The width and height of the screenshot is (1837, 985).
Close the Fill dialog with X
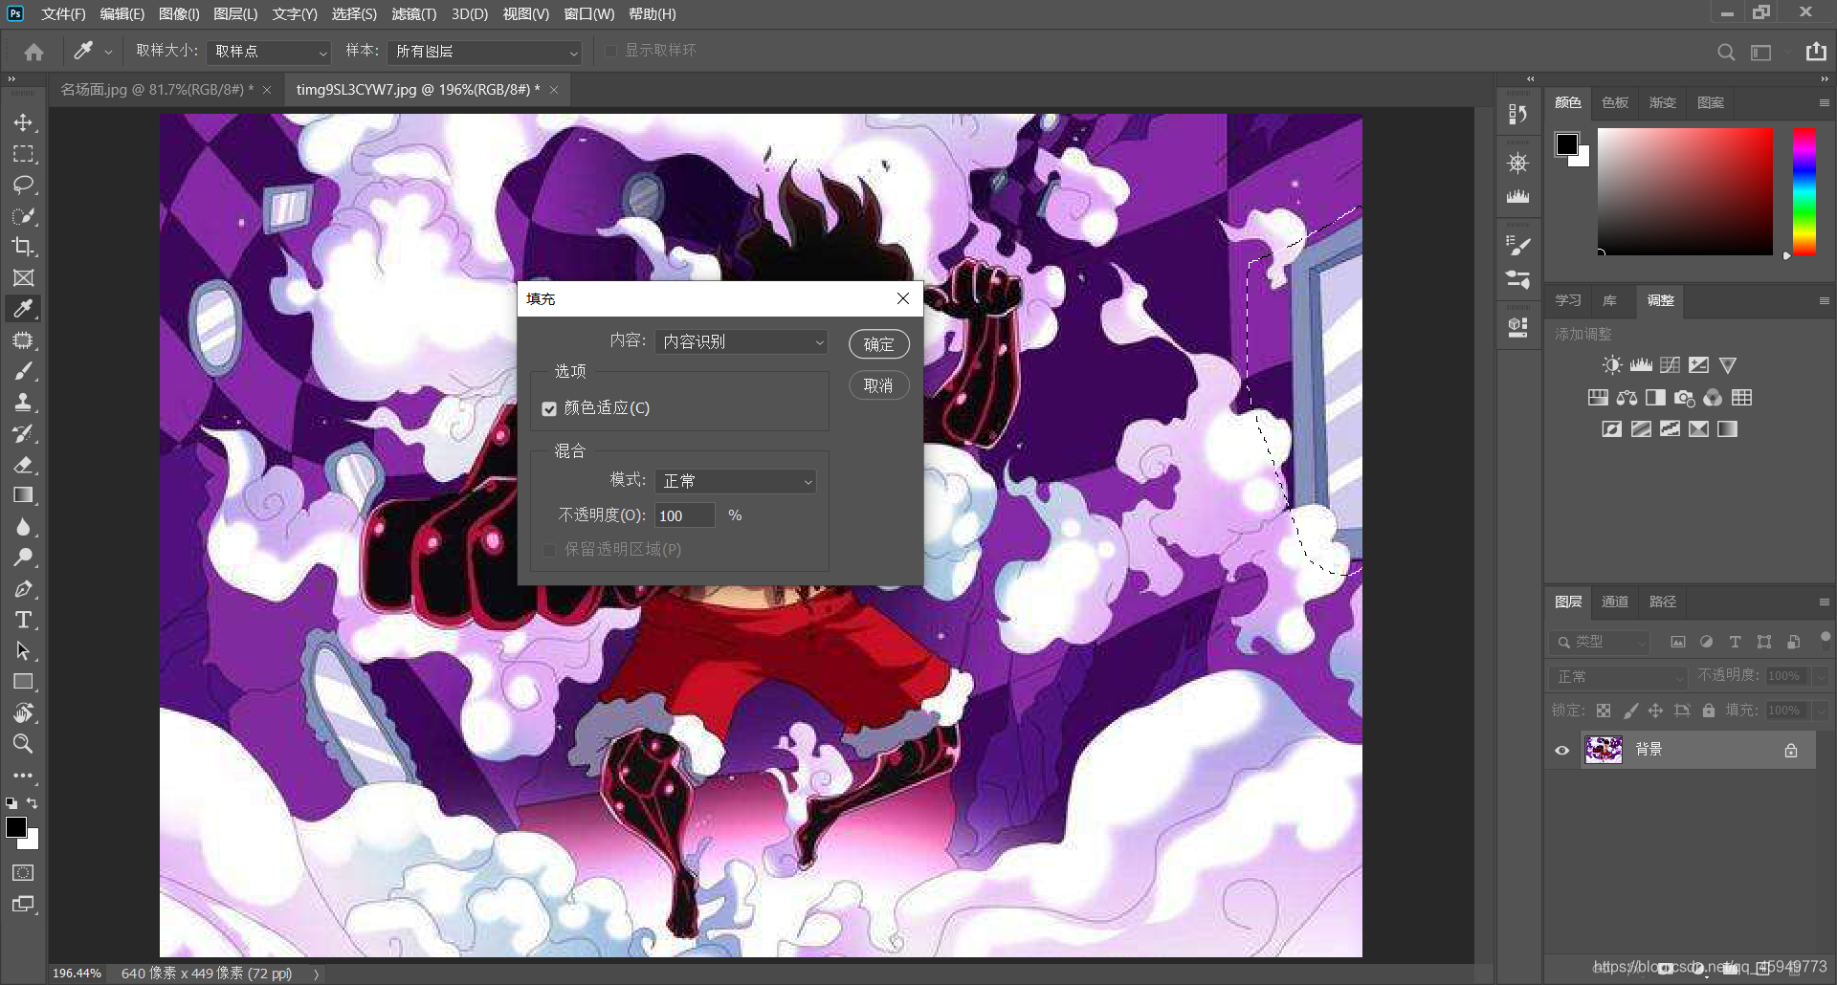pos(902,298)
